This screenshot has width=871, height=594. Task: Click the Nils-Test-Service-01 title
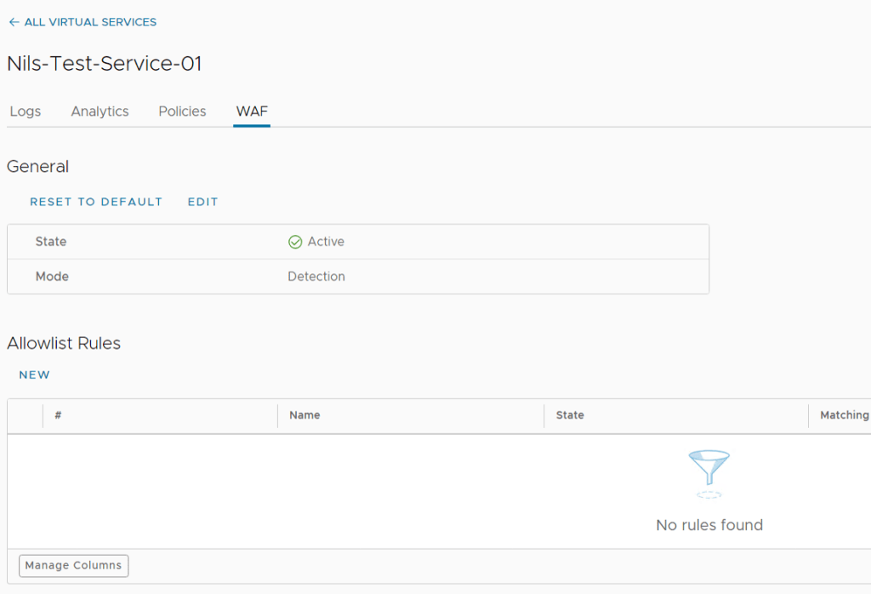click(x=104, y=64)
